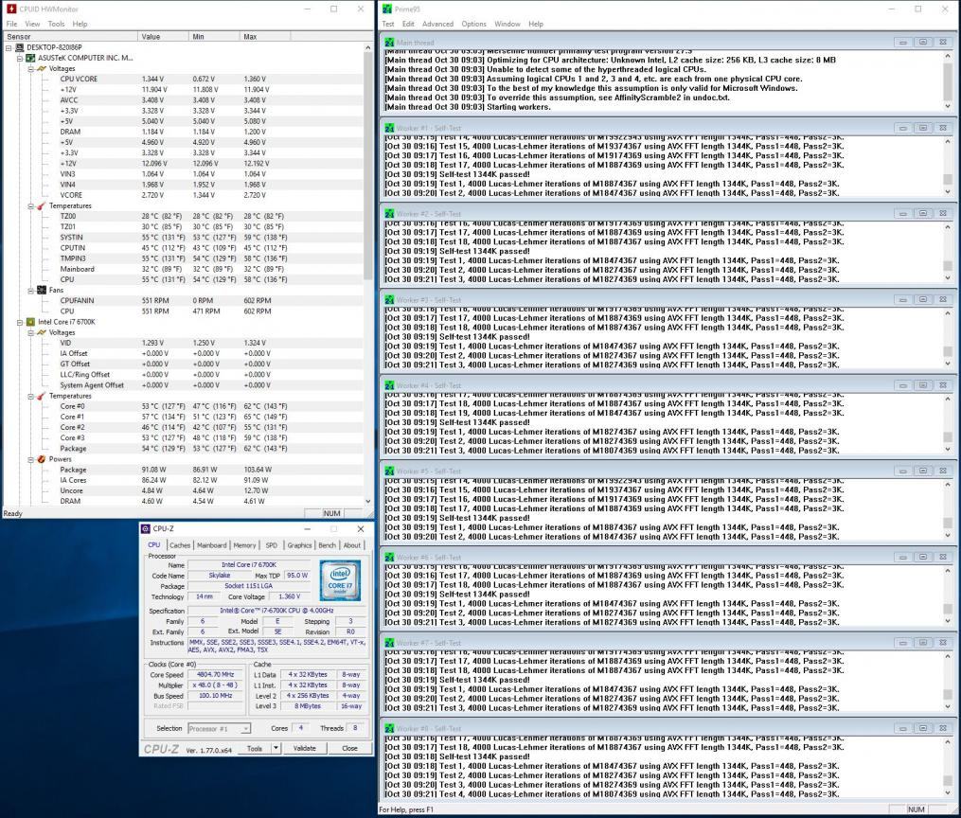The height and width of the screenshot is (818, 961).
Task: Minimize the Worker #6 child window
Action: [903, 557]
